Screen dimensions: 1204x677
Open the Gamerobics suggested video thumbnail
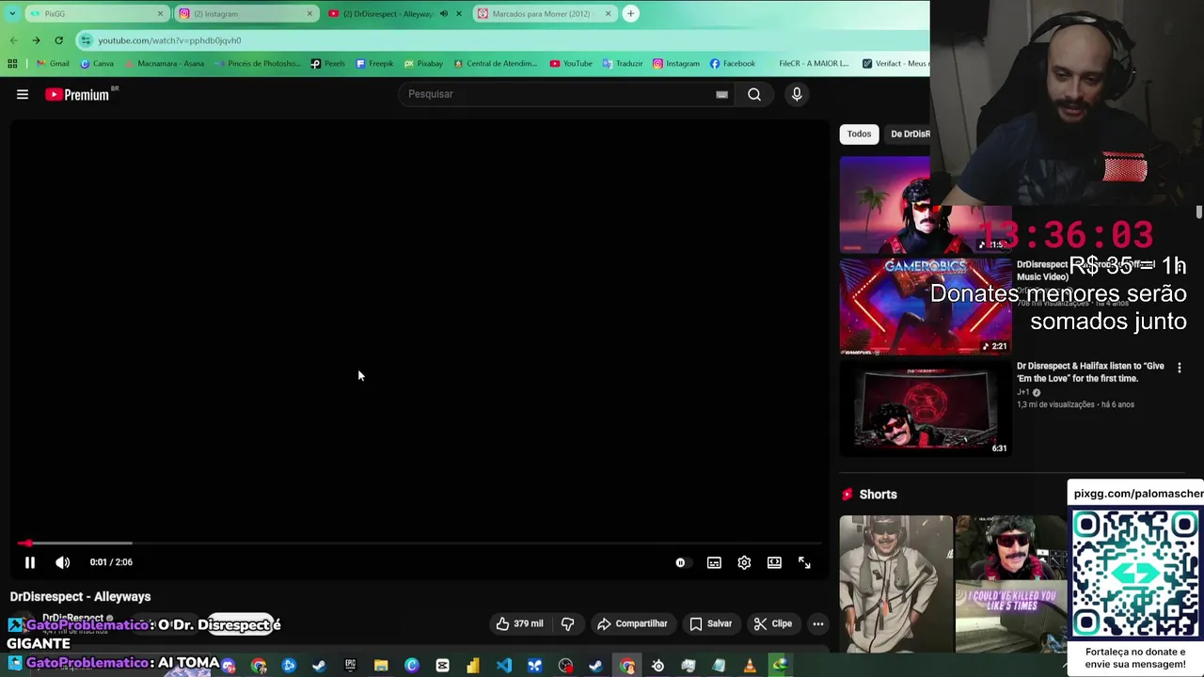pyautogui.click(x=926, y=307)
